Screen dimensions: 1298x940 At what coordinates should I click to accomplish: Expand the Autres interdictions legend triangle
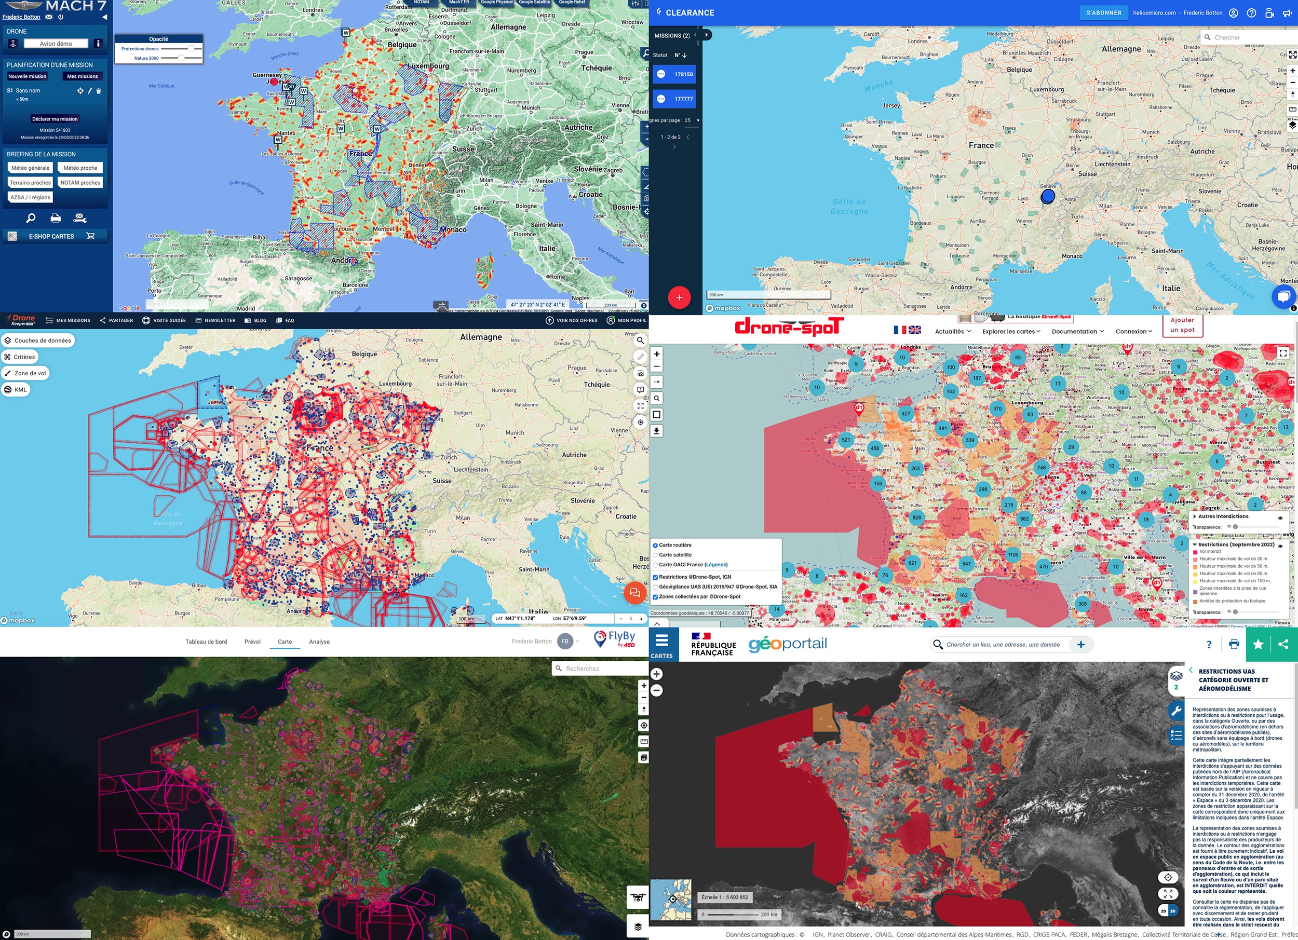coord(1195,516)
